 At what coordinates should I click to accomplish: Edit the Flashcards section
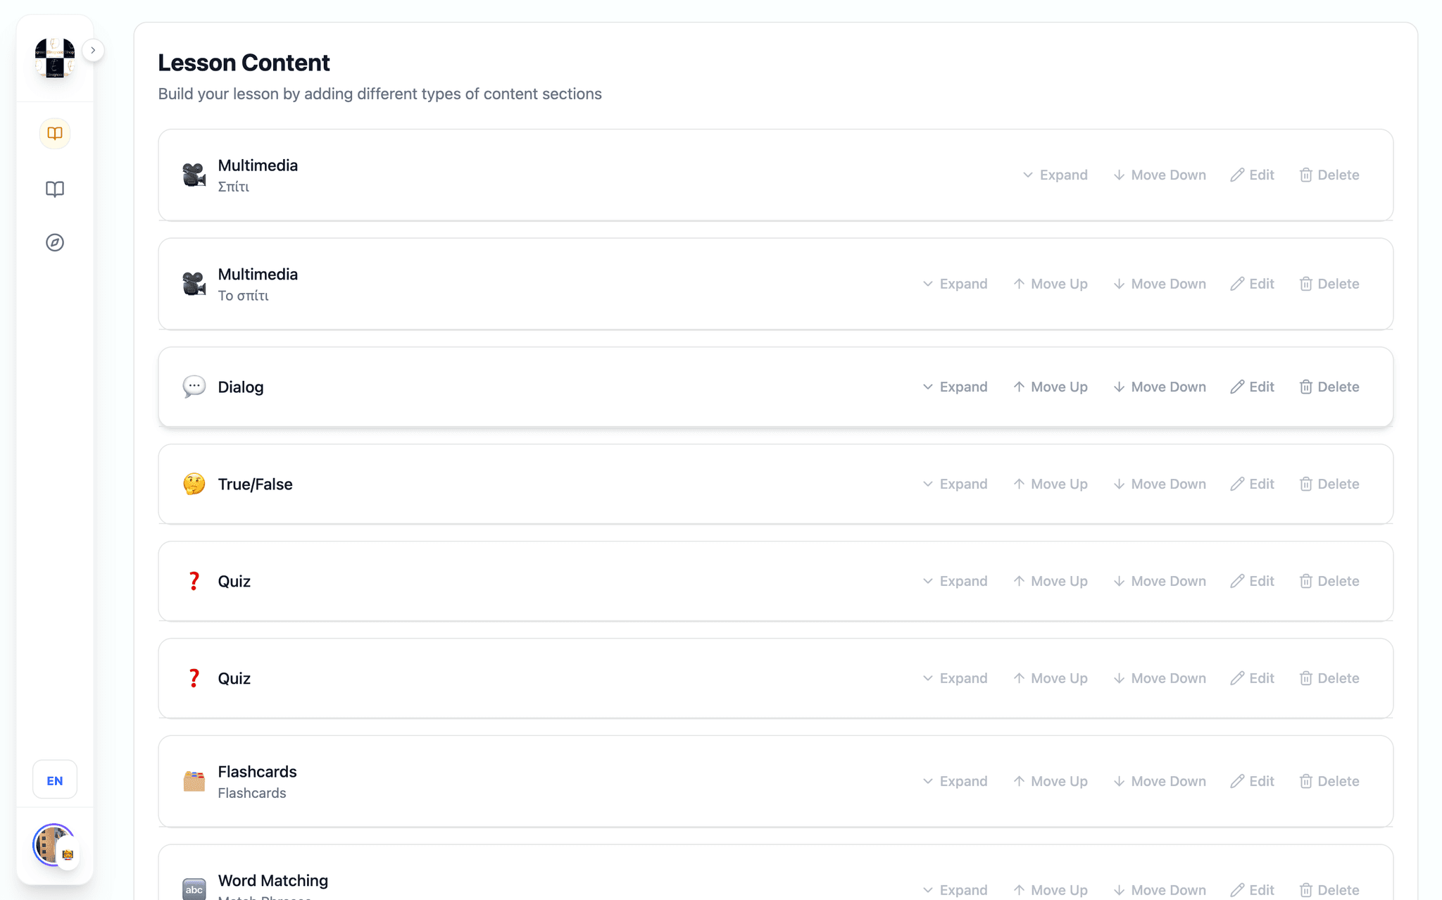pyautogui.click(x=1253, y=781)
